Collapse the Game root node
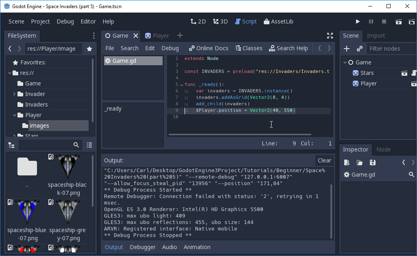The image size is (417, 256). pyautogui.click(x=345, y=62)
